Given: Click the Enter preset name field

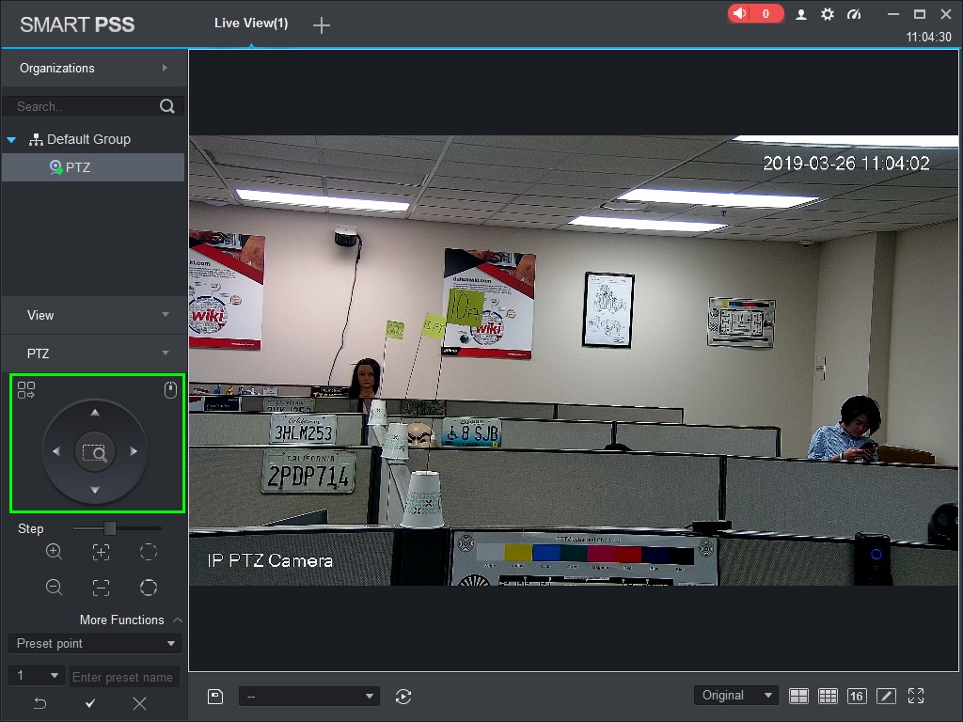Looking at the screenshot, I should (123, 677).
